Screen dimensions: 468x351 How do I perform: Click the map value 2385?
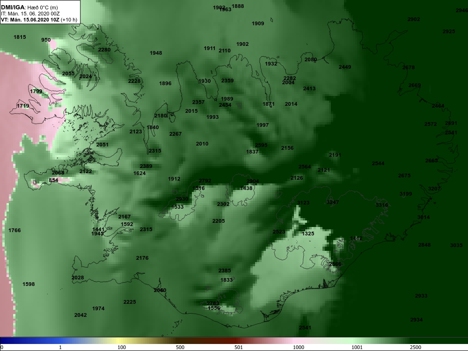coord(225,271)
